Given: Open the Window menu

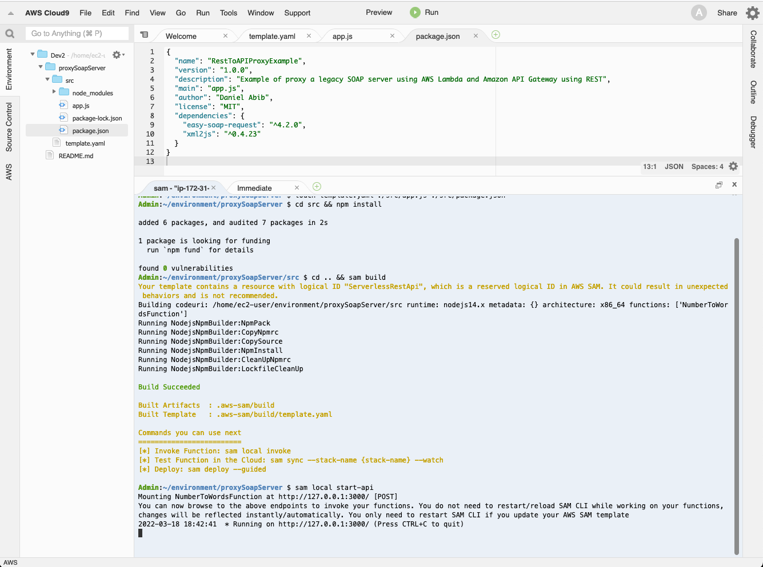Looking at the screenshot, I should (261, 13).
